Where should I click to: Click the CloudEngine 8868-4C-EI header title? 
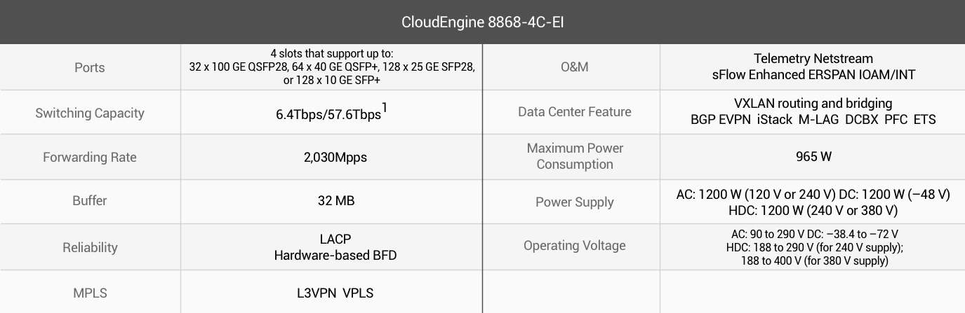(482, 22)
